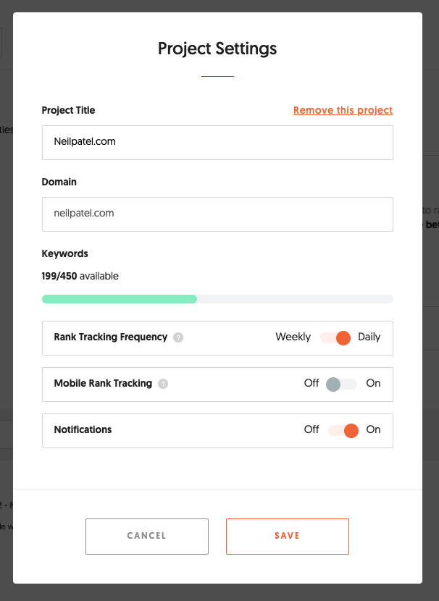Click the Project Settings heading
439x601 pixels.
217,49
